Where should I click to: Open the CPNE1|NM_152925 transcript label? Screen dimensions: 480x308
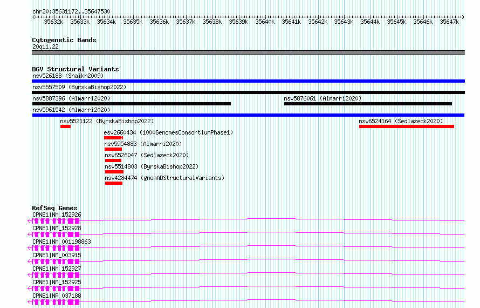(x=57, y=282)
